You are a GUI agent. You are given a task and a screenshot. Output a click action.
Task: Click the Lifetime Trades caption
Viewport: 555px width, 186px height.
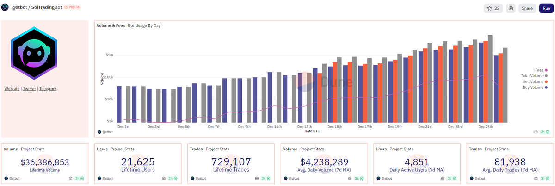tap(231, 170)
